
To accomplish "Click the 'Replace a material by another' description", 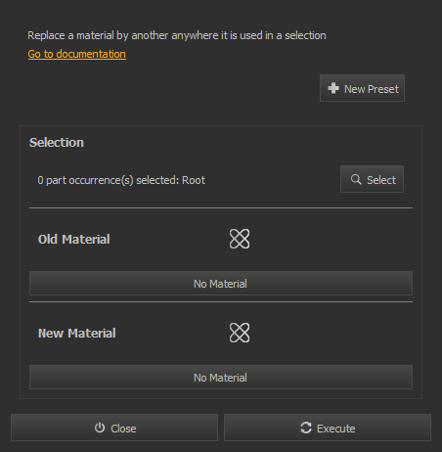I will click(x=177, y=35).
